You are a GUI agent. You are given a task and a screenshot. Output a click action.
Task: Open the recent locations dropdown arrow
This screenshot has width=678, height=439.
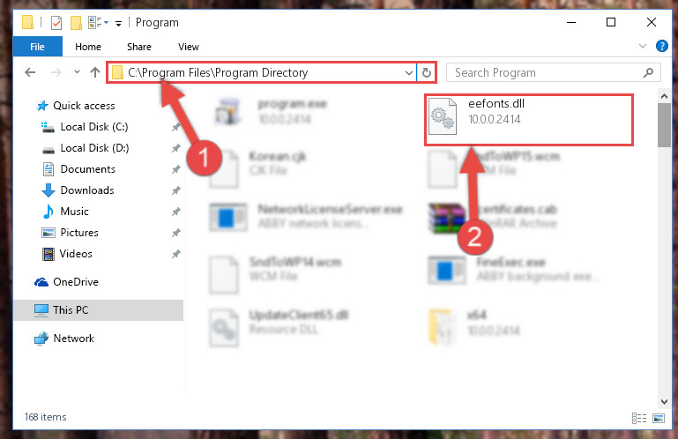(77, 72)
